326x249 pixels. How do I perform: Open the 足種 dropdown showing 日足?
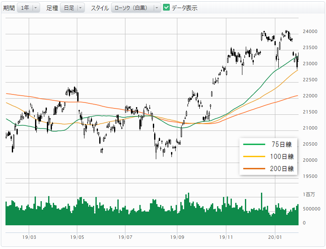[x=72, y=8]
